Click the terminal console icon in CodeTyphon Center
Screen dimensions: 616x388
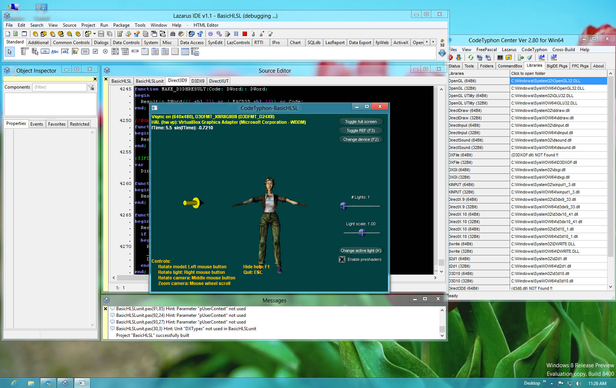coord(500,57)
